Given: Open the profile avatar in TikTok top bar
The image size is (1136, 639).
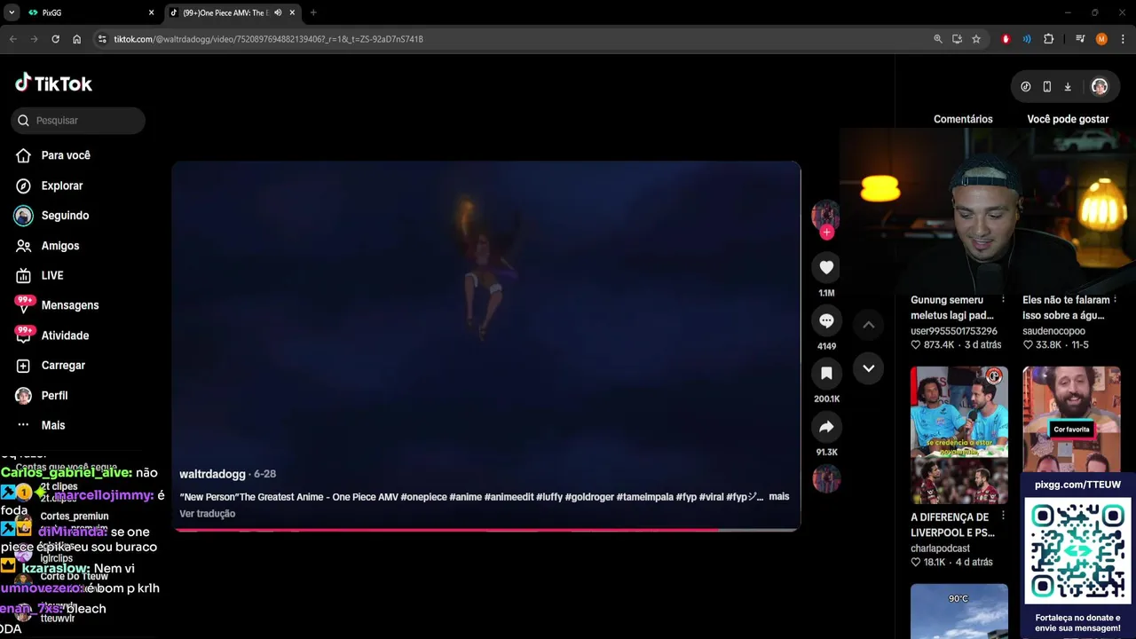Looking at the screenshot, I should [x=1100, y=86].
